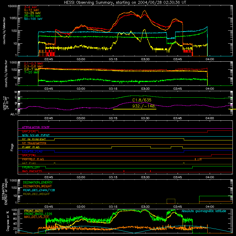
Task: Click the DECIMATION_ENERGY legend label
Action: 38,182
